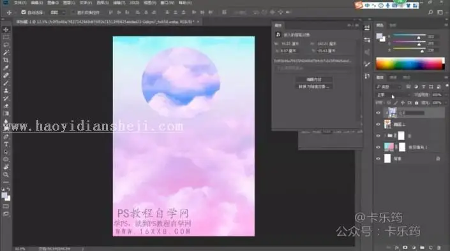Hide the group layer with the folder icon
Viewport: 450px width, 251px height.
[x=378, y=136]
